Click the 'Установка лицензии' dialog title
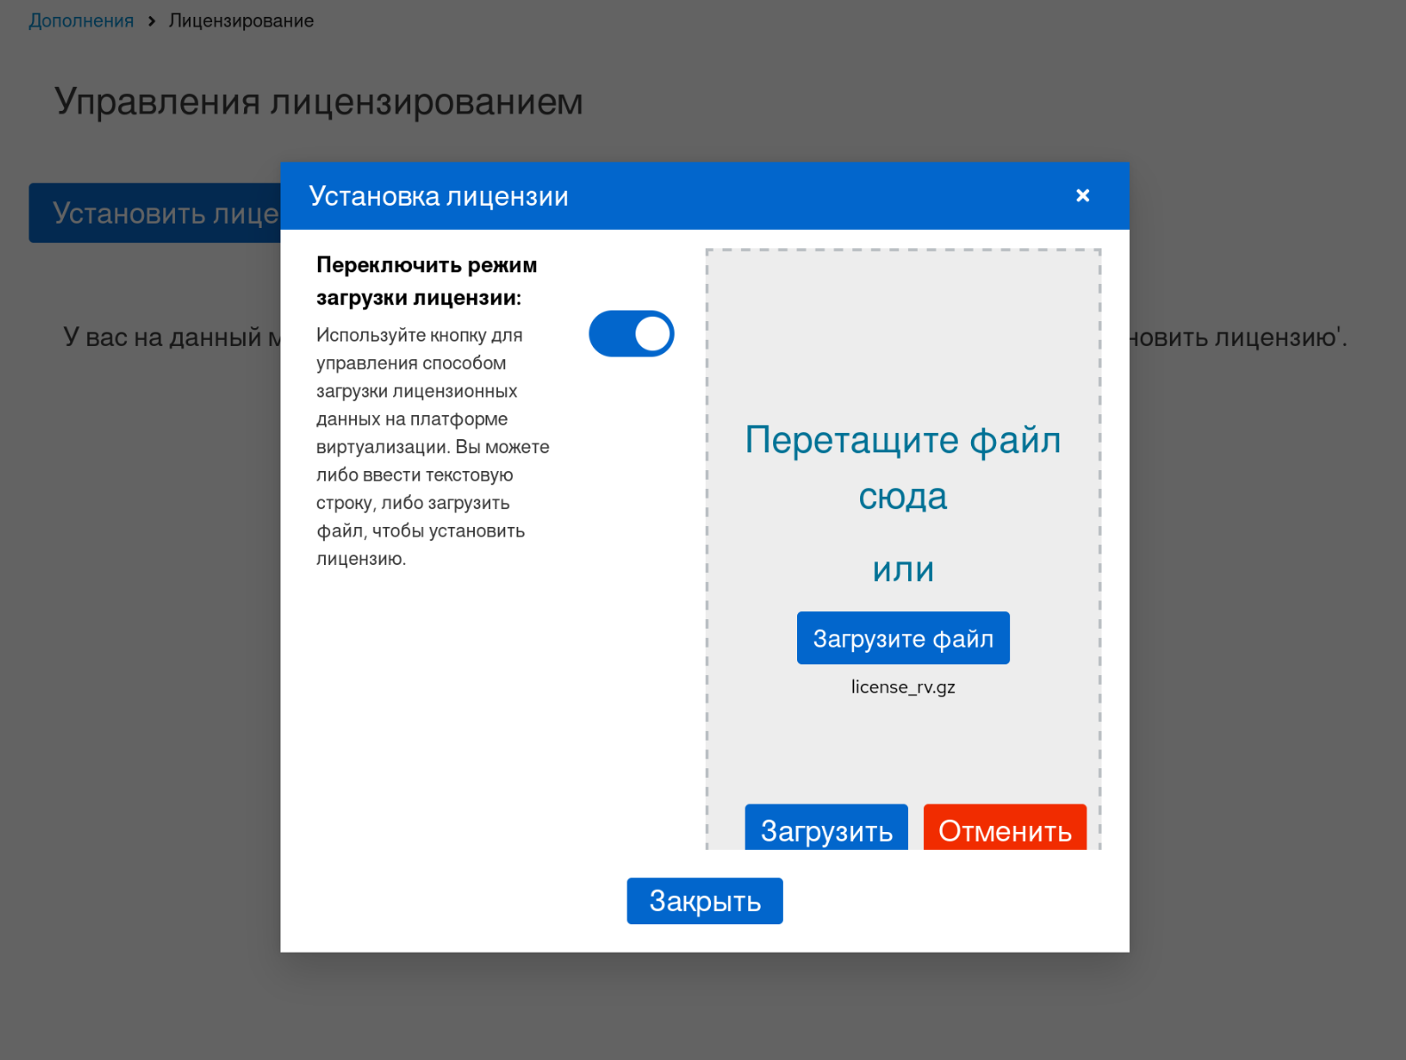The height and width of the screenshot is (1060, 1406). [438, 196]
